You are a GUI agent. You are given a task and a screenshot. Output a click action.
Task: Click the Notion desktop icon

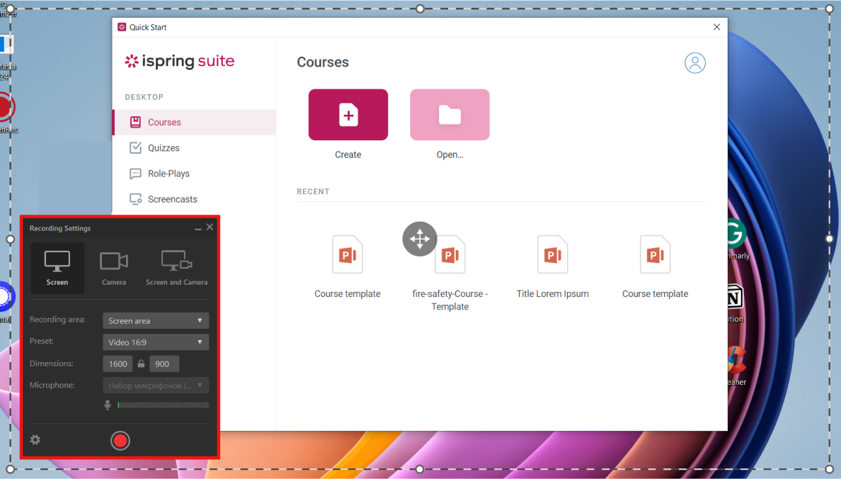point(736,297)
